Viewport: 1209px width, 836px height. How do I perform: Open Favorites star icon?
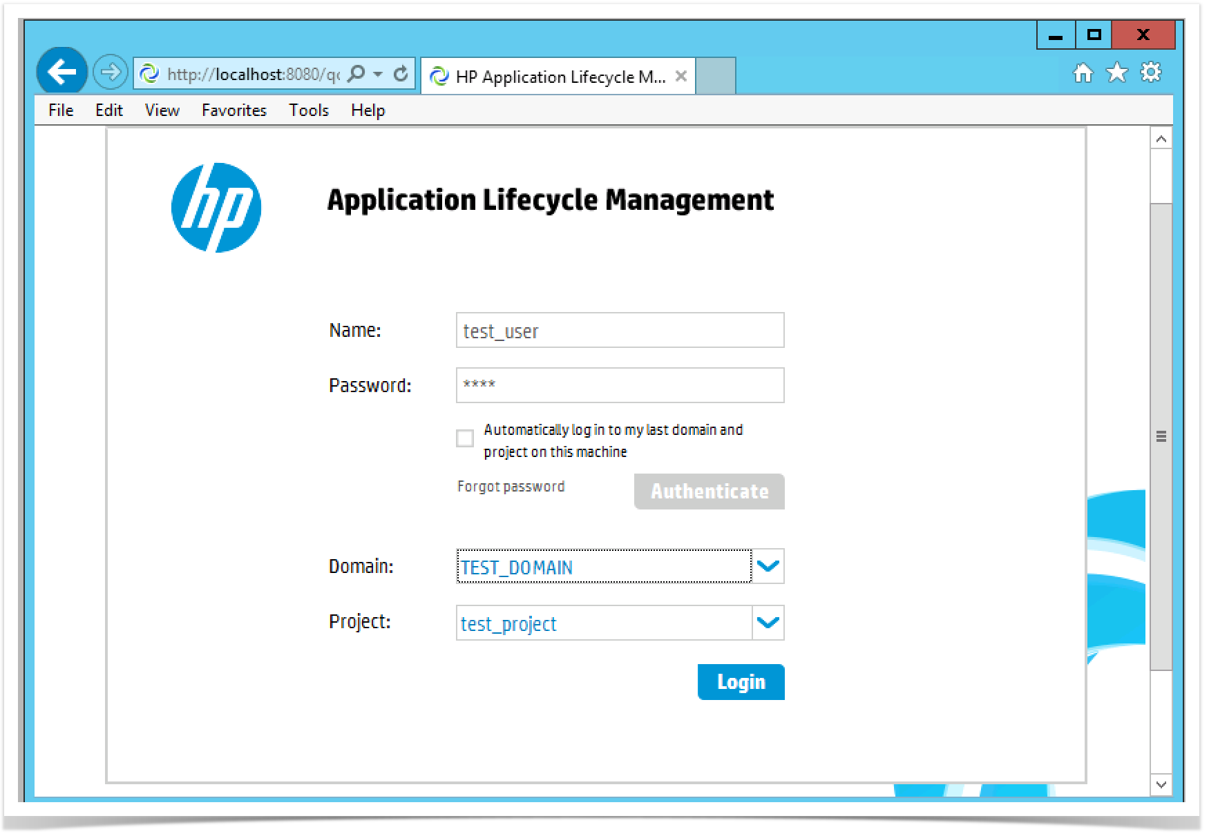coord(1116,72)
